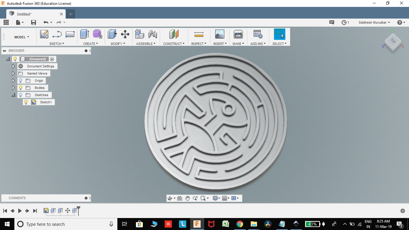Open the Measure tool
The width and height of the screenshot is (409, 230).
[199, 34]
